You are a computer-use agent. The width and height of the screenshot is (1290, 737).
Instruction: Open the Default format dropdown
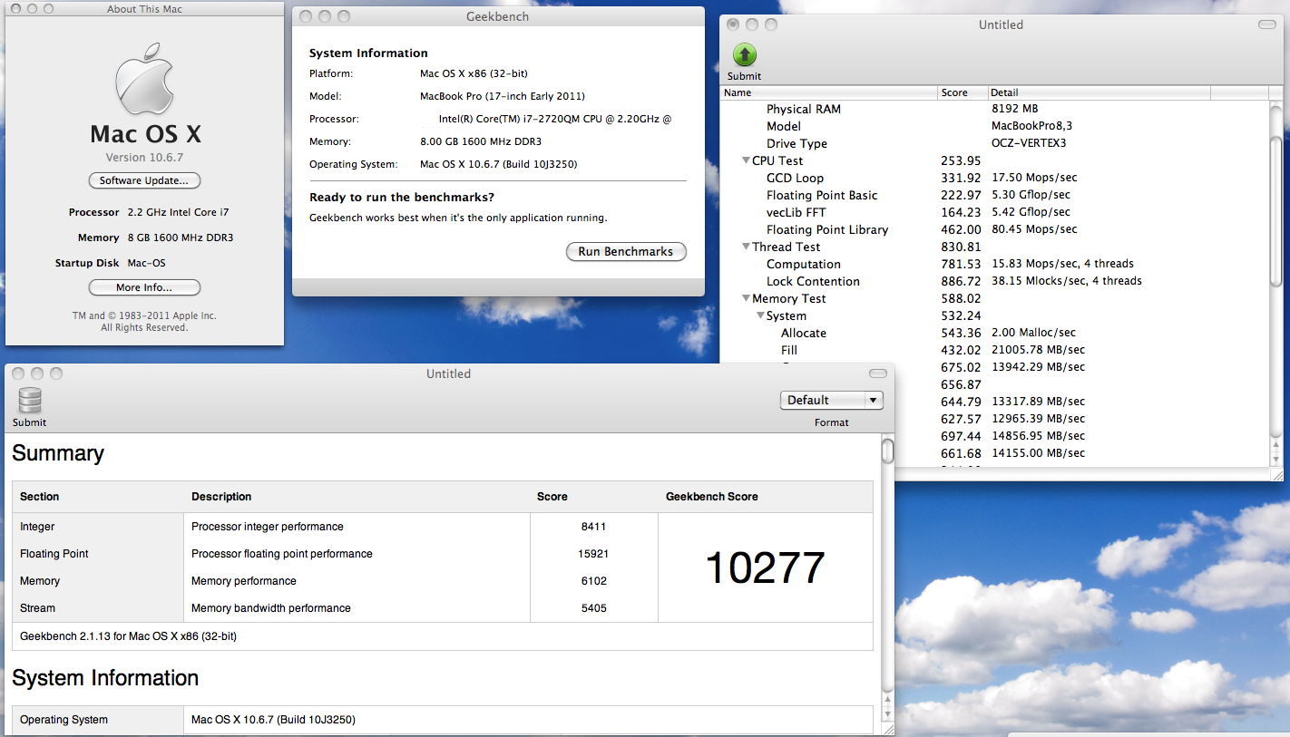[x=831, y=400]
